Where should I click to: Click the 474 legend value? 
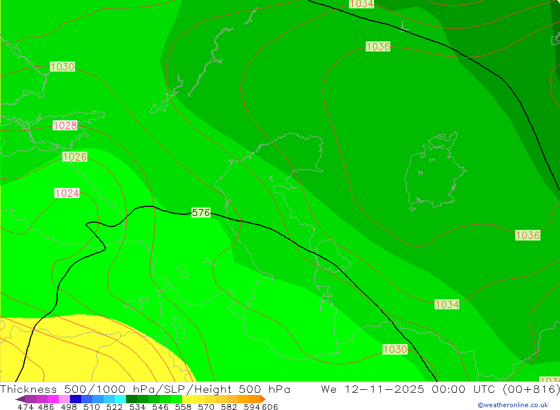(25, 407)
